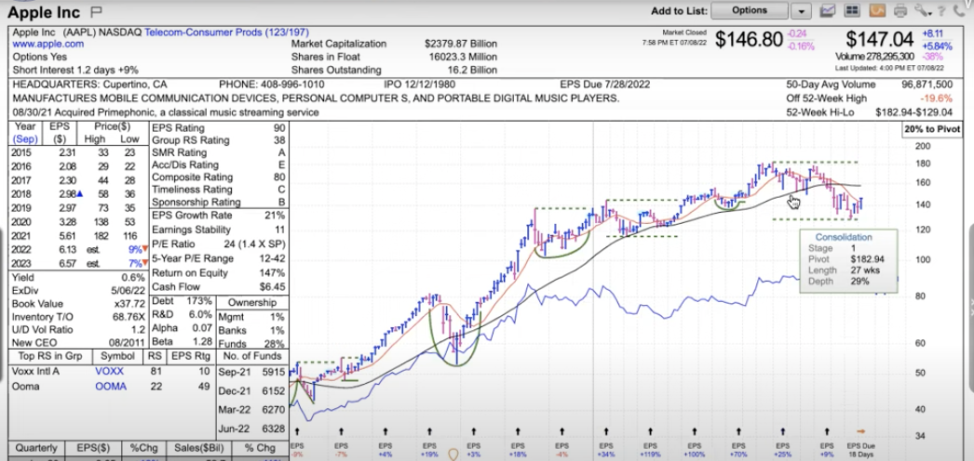
Task: Open the line chart view icon
Action: [829, 11]
